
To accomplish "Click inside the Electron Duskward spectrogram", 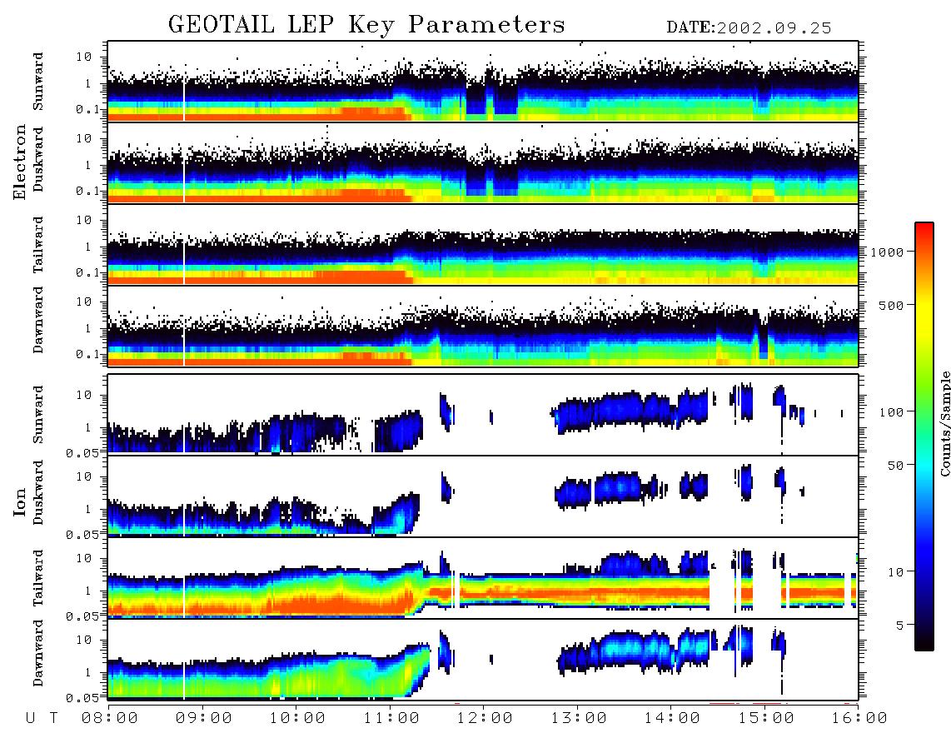I will click(483, 163).
